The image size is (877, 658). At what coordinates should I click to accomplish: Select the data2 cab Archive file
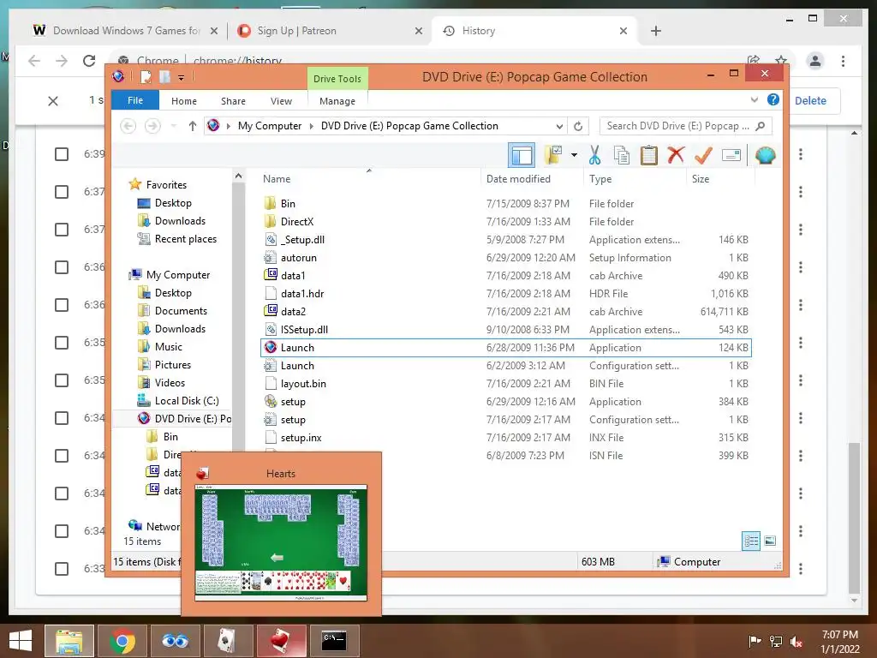coord(505,312)
